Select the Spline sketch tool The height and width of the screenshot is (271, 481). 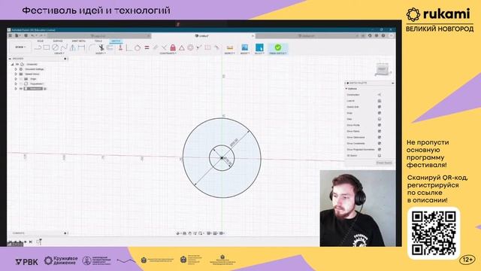(63, 47)
